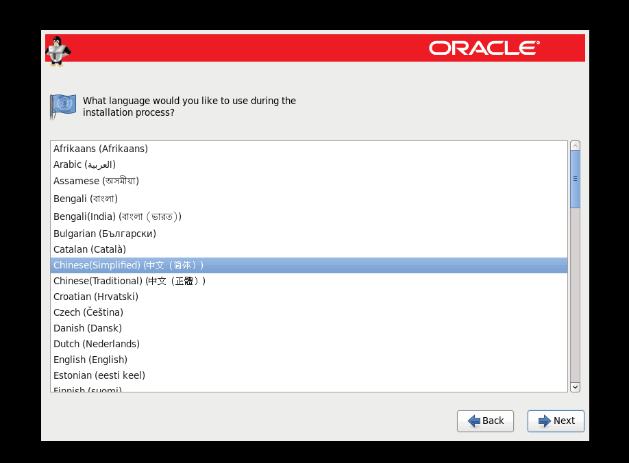629x463 pixels.
Task: Select Croatian (Hrvatski) language
Action: pyautogui.click(x=96, y=297)
